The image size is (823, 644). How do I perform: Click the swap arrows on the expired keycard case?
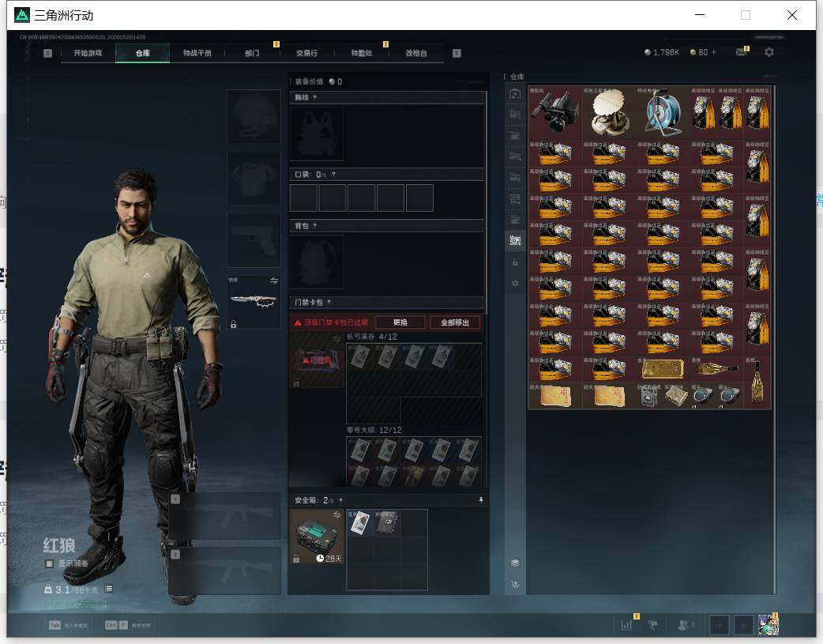pos(337,340)
